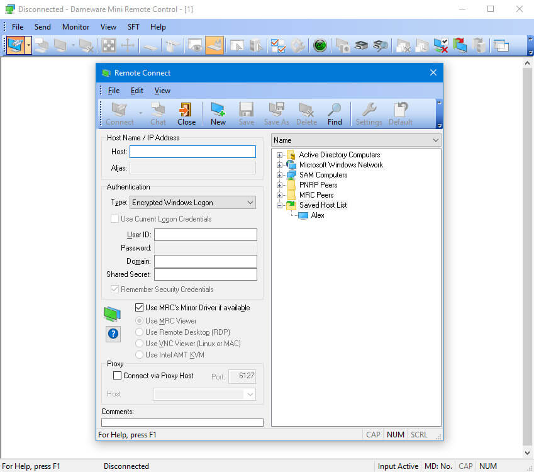This screenshot has height=472, width=534.
Task: Select Use Intel AMT KVM option
Action: click(x=139, y=355)
